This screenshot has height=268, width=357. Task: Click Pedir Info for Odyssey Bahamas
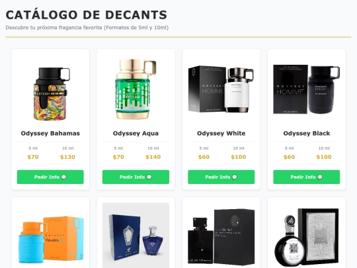pos(50,177)
